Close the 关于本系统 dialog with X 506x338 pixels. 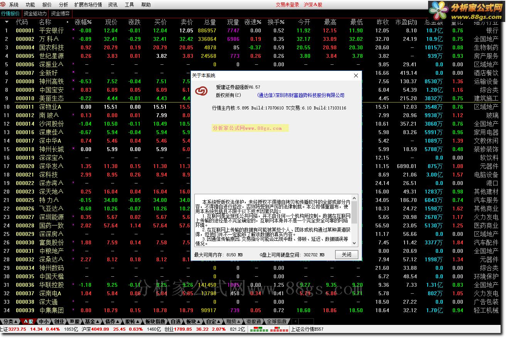[x=356, y=76]
